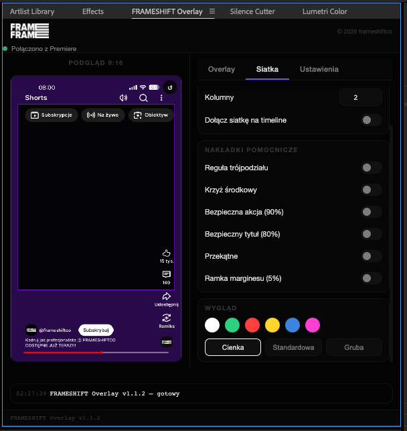Toggle Bezpieczny tytuł (80%) switch
Screen dimensions: 407x431
click(x=372, y=234)
